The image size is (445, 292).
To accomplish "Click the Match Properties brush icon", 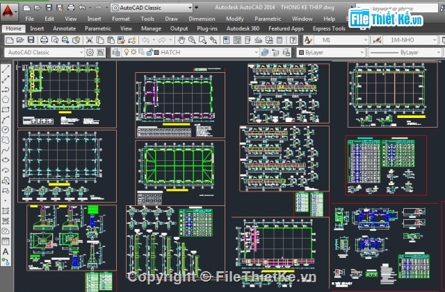I will [x=121, y=40].
